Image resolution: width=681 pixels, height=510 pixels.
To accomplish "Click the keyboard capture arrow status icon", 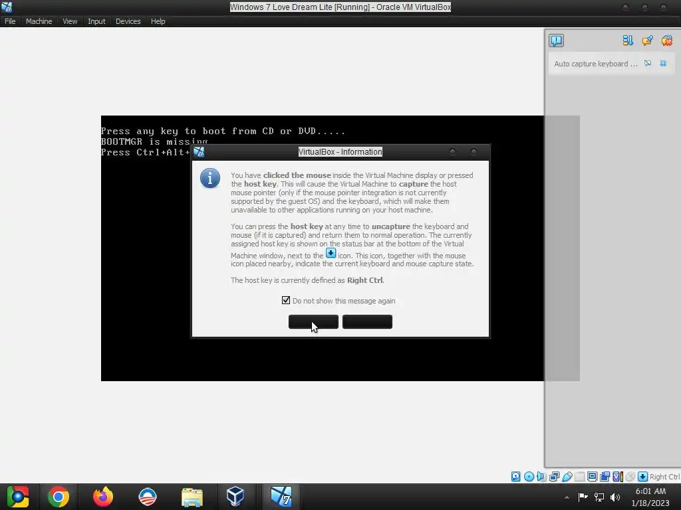I will [643, 477].
